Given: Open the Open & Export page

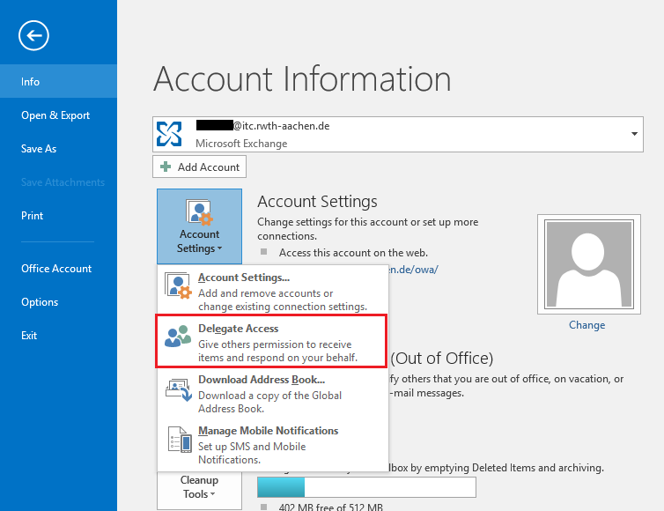Looking at the screenshot, I should [x=55, y=115].
